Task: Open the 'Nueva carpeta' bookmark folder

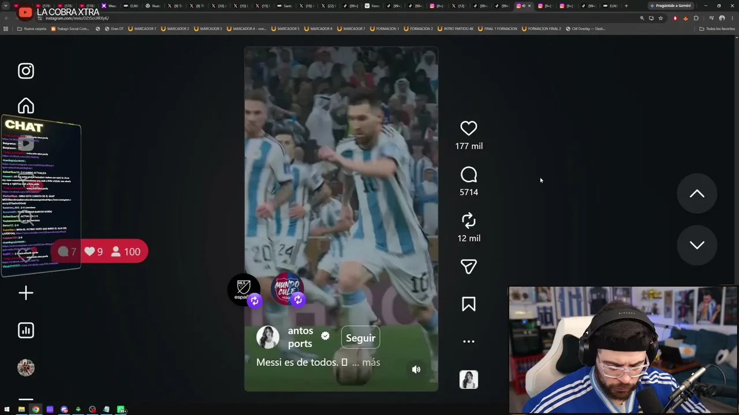Action: (32, 29)
